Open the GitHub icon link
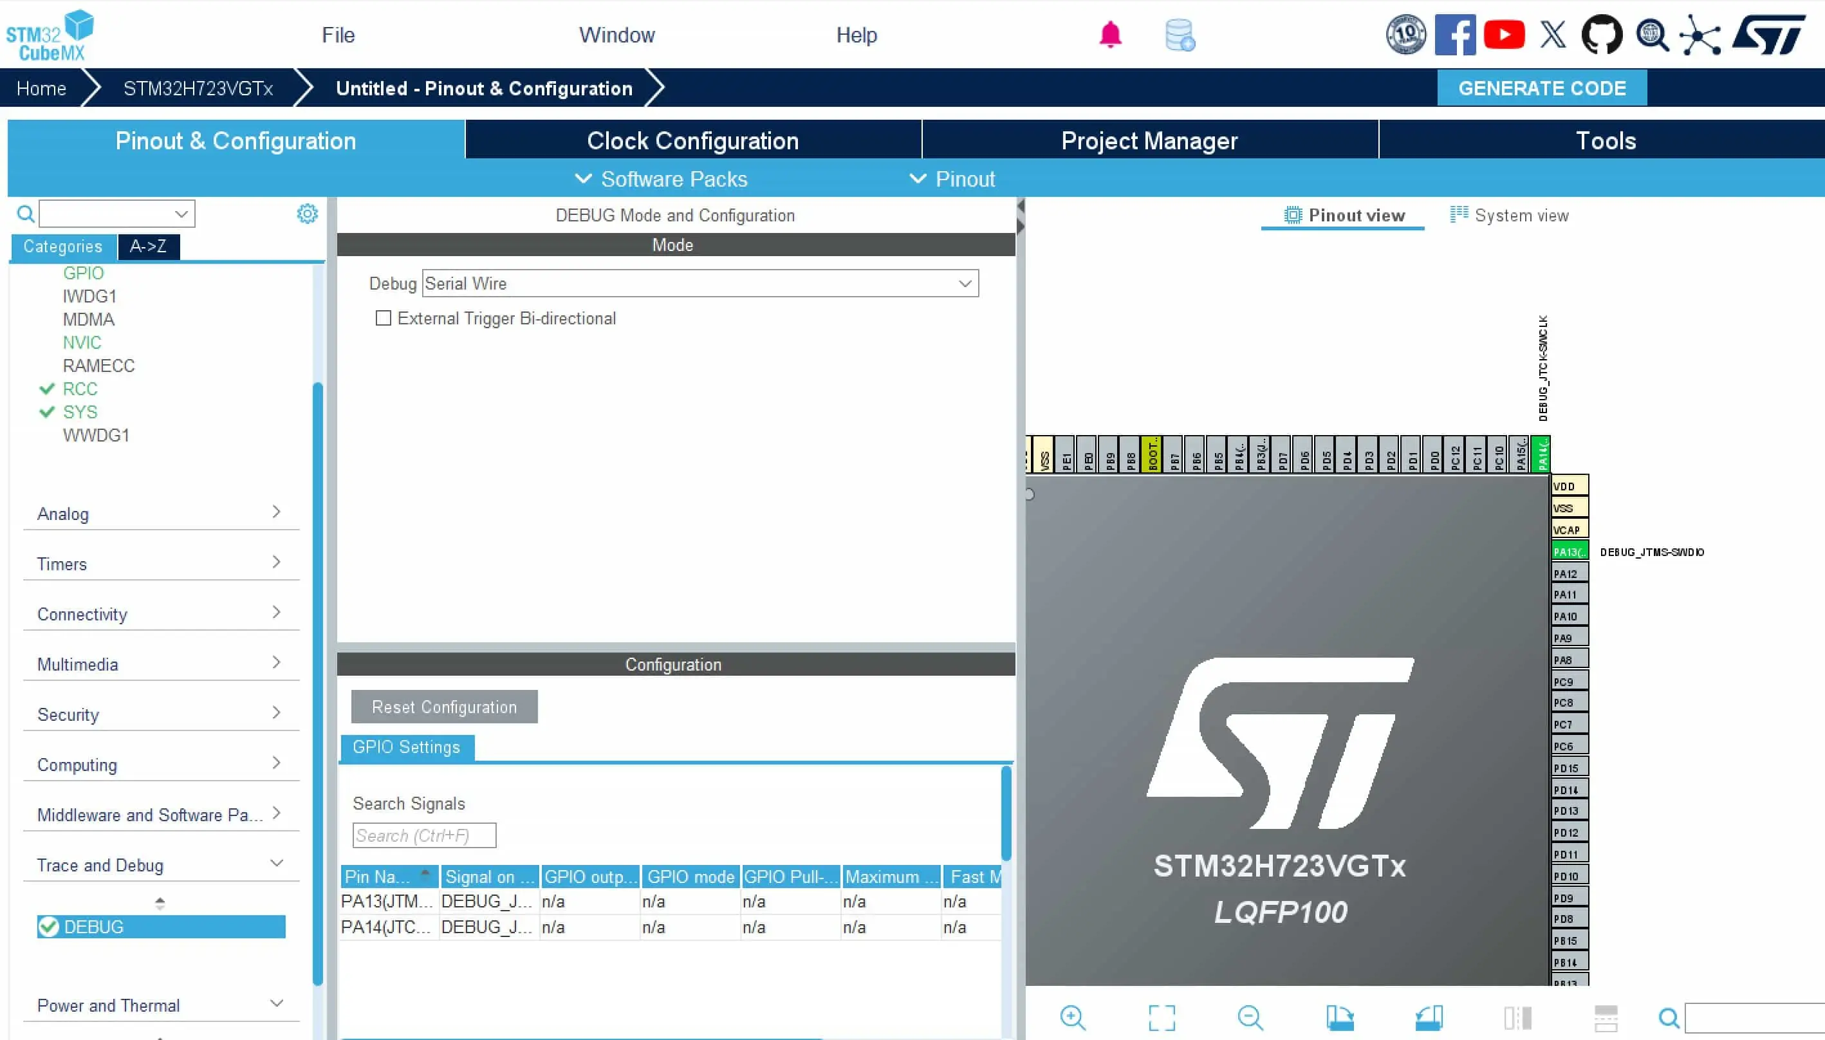 [1602, 34]
